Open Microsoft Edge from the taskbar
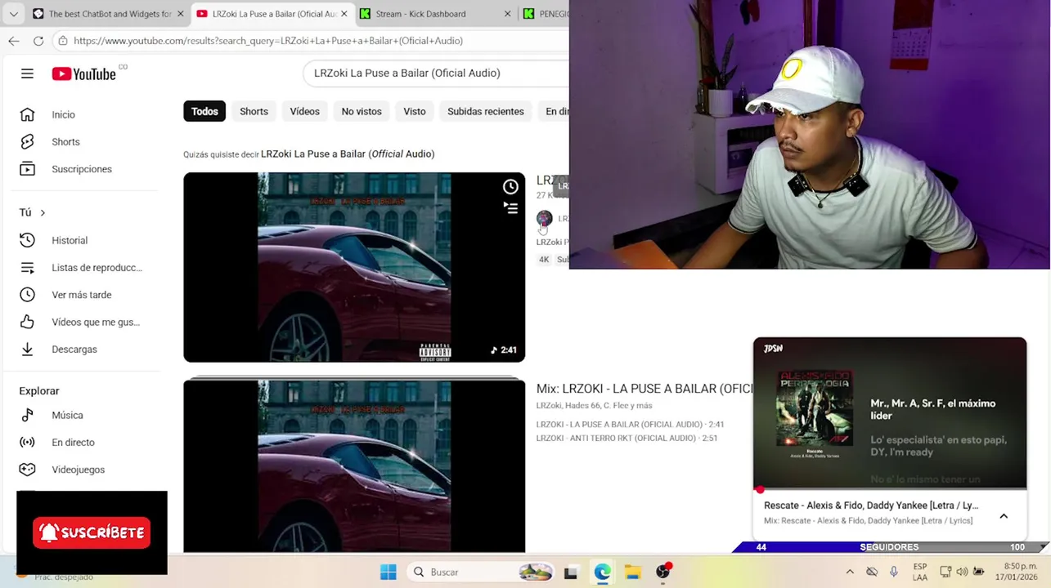Image resolution: width=1051 pixels, height=588 pixels. (x=602, y=572)
